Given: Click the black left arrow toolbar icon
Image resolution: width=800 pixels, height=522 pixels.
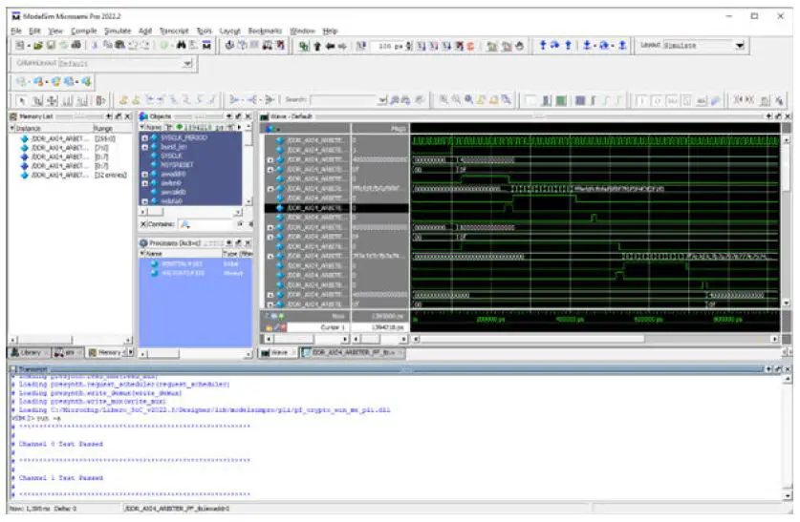Looking at the screenshot, I should pyautogui.click(x=330, y=47).
